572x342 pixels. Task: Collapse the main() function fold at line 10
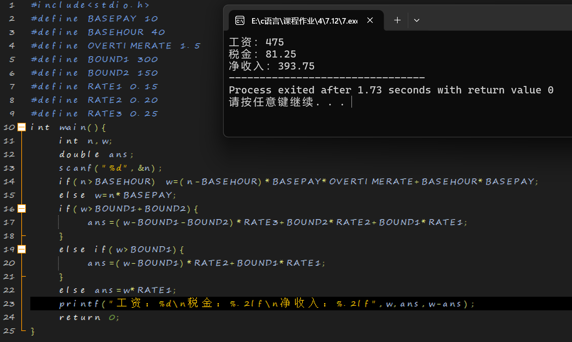(x=22, y=127)
